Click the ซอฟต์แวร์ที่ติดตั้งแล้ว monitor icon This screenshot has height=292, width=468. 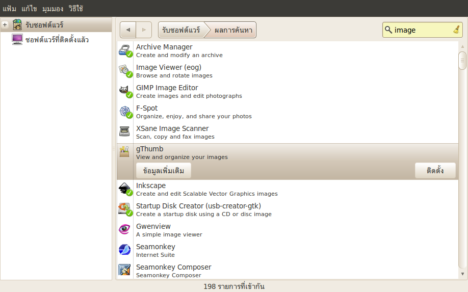[17, 39]
